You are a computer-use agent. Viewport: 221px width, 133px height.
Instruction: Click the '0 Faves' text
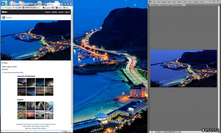pos(4,63)
